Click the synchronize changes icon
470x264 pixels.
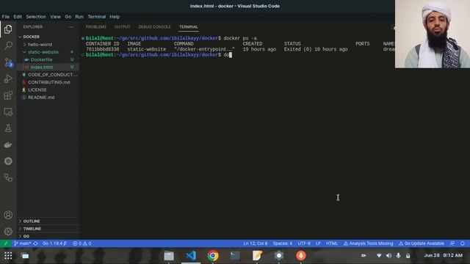36,243
